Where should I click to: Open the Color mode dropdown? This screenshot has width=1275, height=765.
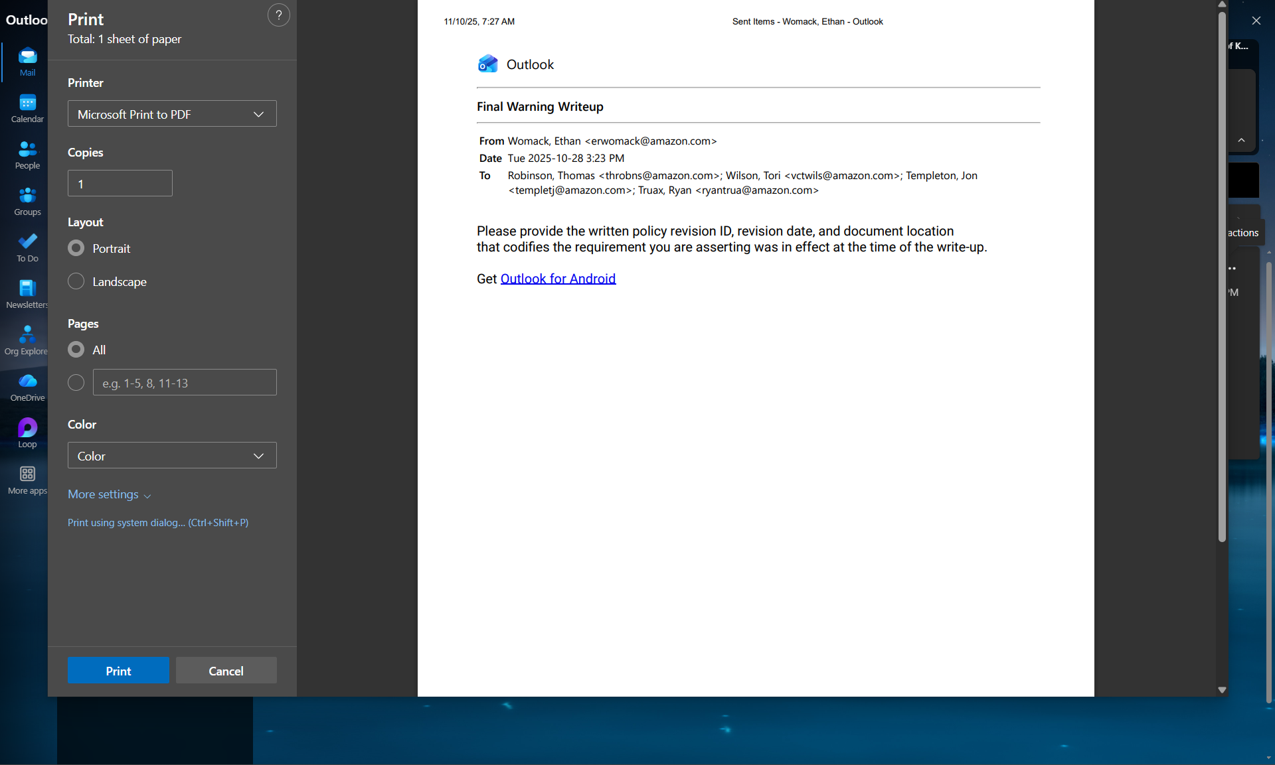172,456
